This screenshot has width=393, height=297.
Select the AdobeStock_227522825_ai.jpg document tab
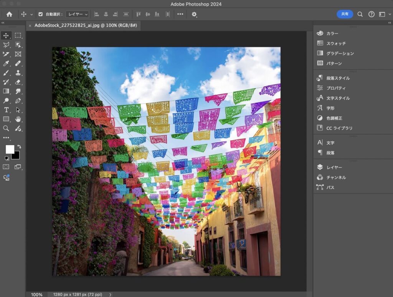pyautogui.click(x=85, y=25)
